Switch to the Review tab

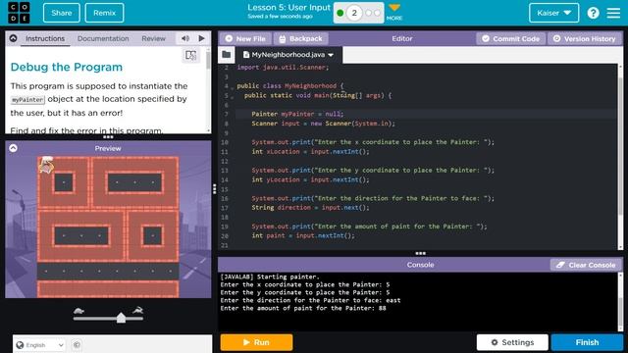click(x=153, y=38)
